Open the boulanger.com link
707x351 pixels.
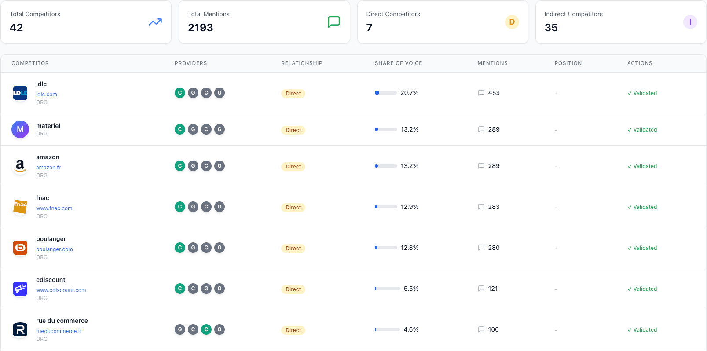pyautogui.click(x=55, y=249)
